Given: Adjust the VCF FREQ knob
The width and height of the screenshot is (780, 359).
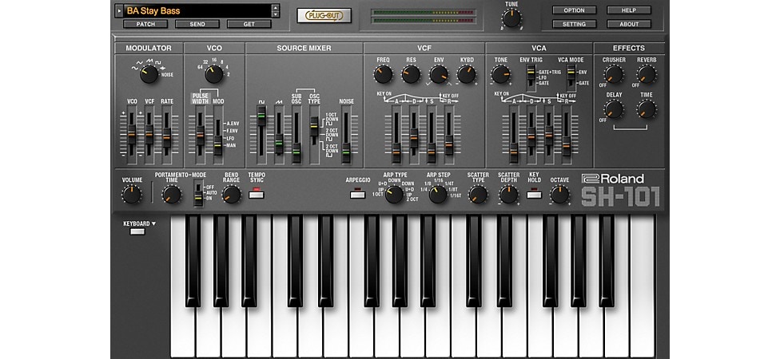Looking at the screenshot, I should point(383,74).
